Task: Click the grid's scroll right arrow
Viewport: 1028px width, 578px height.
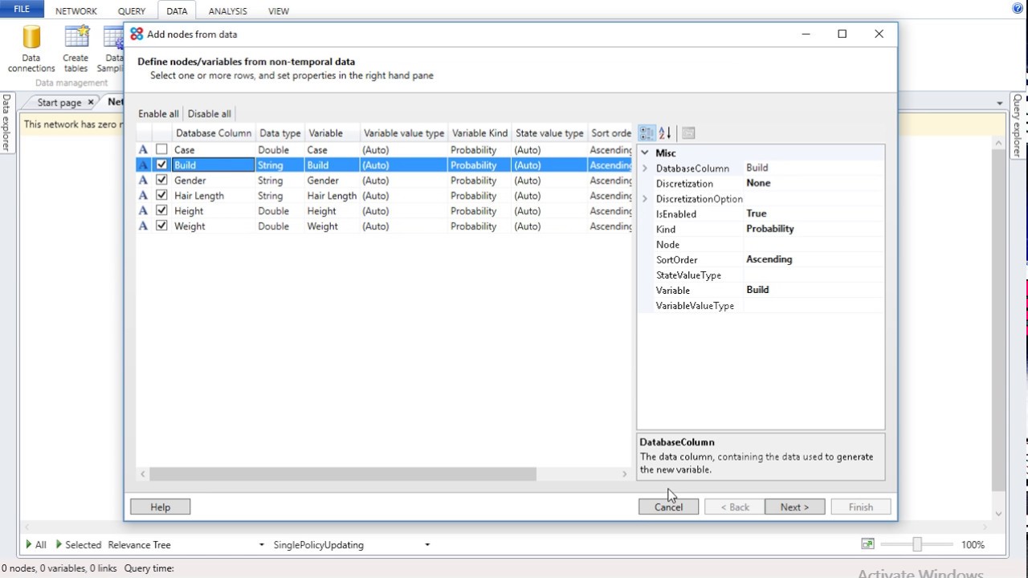Action: pyautogui.click(x=624, y=474)
